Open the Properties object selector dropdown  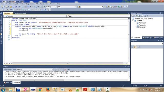point(147,44)
